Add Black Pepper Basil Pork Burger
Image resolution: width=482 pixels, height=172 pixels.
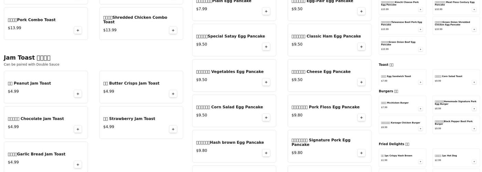pyautogui.click(x=474, y=129)
